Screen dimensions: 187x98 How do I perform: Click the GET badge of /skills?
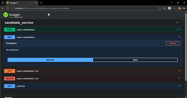(9, 86)
